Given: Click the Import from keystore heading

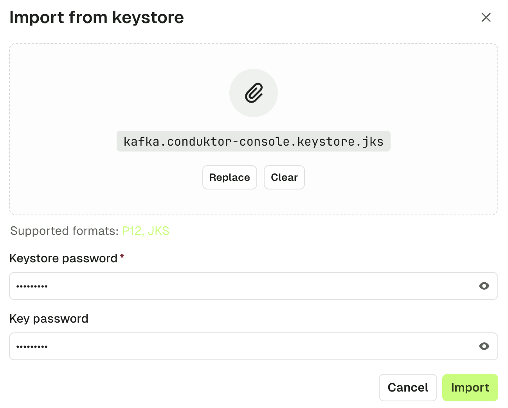Looking at the screenshot, I should (97, 18).
